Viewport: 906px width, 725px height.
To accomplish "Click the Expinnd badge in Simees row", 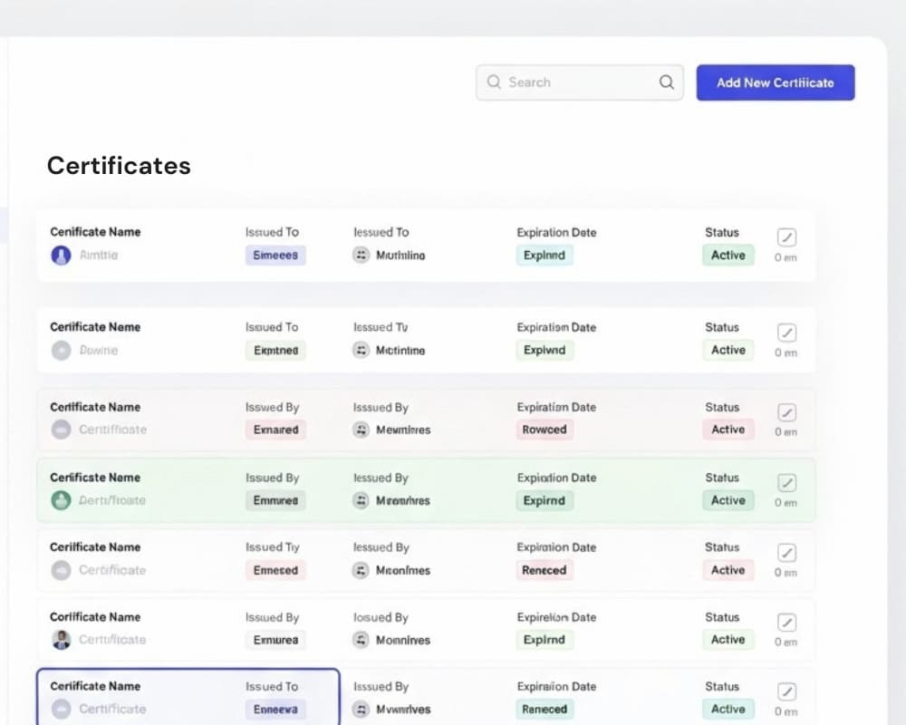I will pyautogui.click(x=545, y=255).
